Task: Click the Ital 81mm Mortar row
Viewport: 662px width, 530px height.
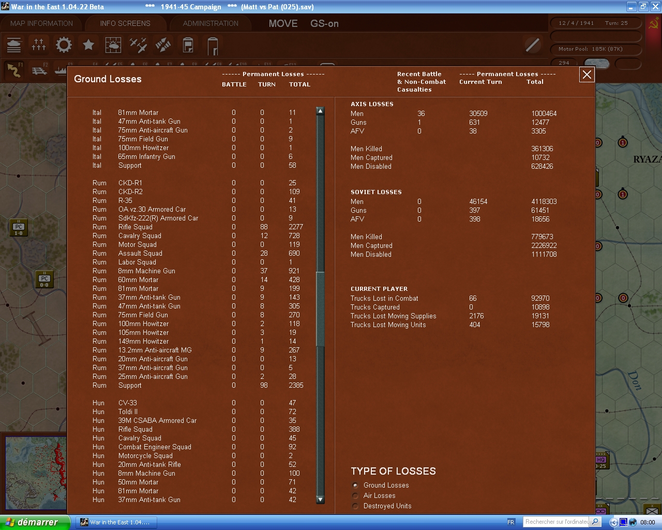Action: [x=198, y=113]
